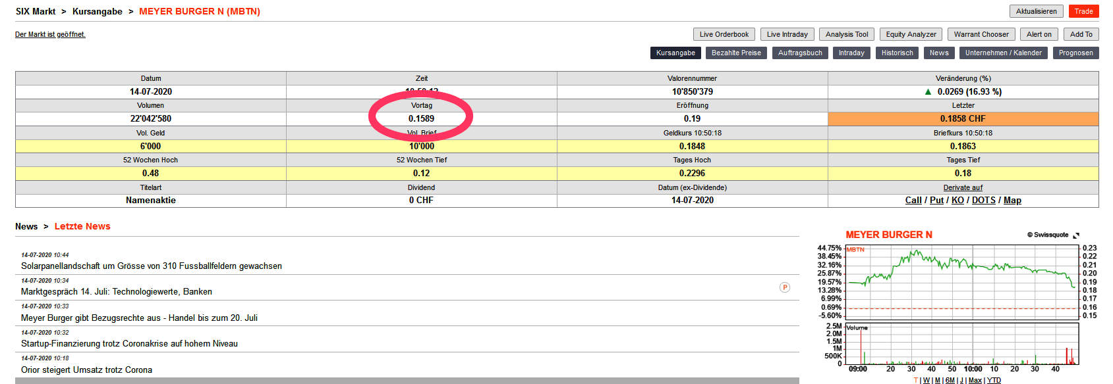Click the green up-triangle change indicator
Screen dimensions: 1113x384
pos(928,92)
